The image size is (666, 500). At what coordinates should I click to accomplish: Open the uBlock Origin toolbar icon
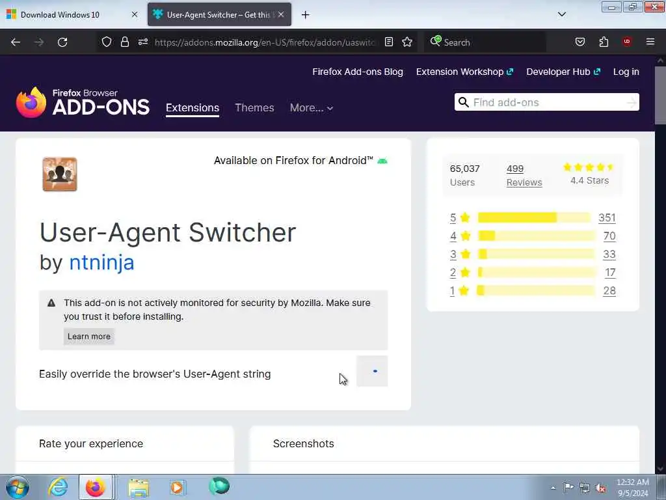[627, 41]
